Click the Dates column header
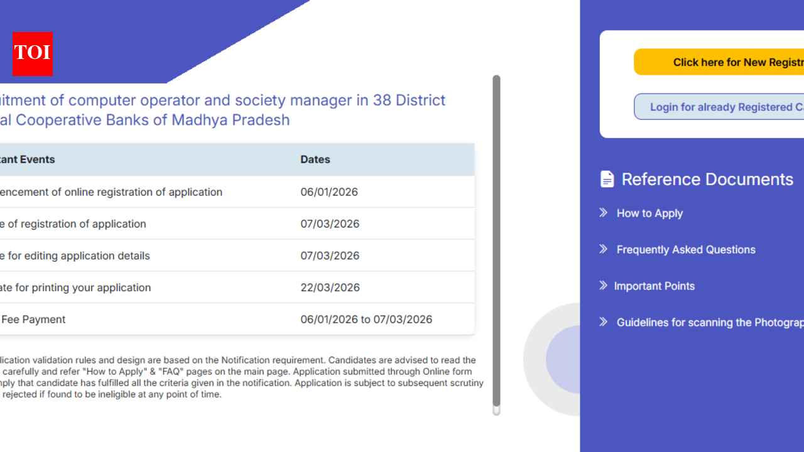 [x=315, y=159]
